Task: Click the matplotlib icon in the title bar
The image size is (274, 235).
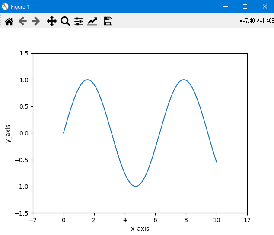Action: coord(5,6)
